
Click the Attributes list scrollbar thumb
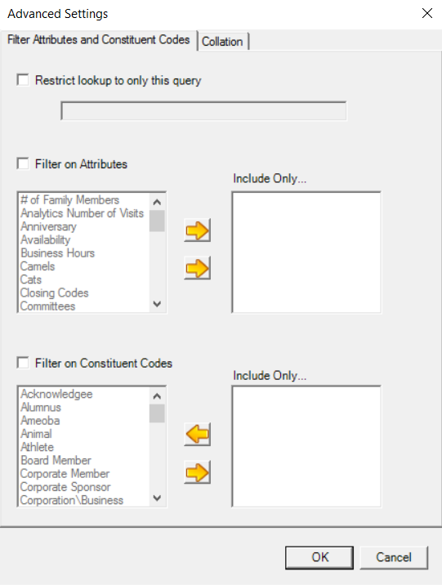(x=157, y=221)
